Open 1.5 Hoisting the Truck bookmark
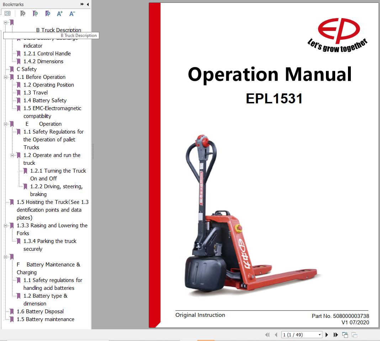This screenshot has height=341, width=380. point(53,210)
